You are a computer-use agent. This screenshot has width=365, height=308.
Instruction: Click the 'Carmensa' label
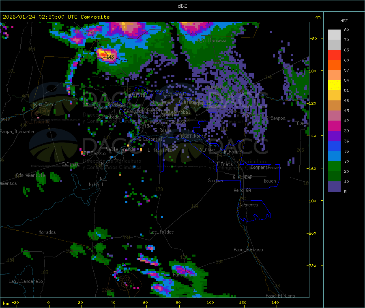point(248,205)
